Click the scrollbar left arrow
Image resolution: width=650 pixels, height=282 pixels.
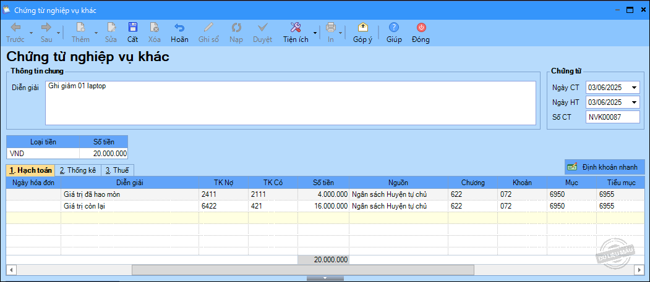[x=11, y=270]
